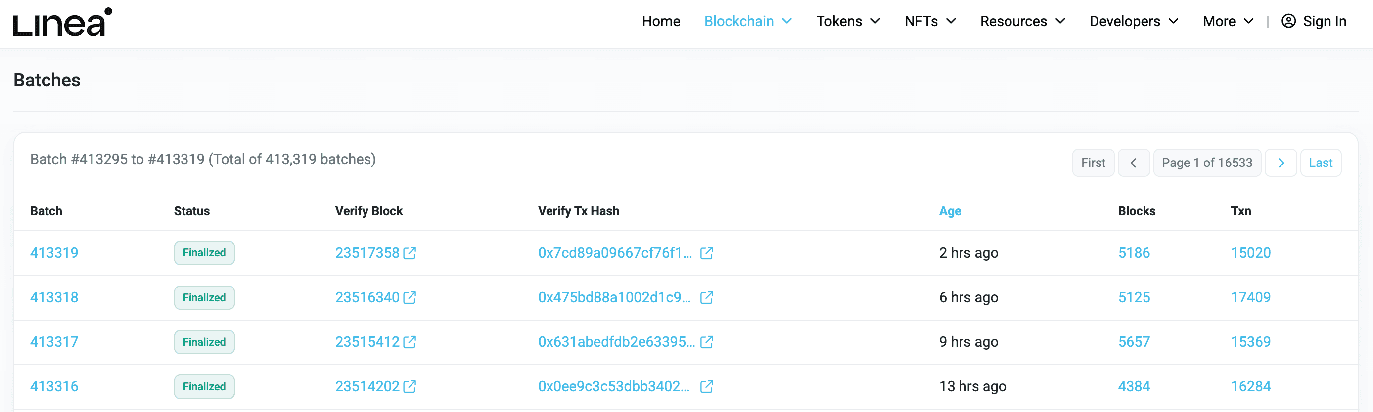Click previous page arrow button
This screenshot has height=412, width=1373.
(1133, 163)
